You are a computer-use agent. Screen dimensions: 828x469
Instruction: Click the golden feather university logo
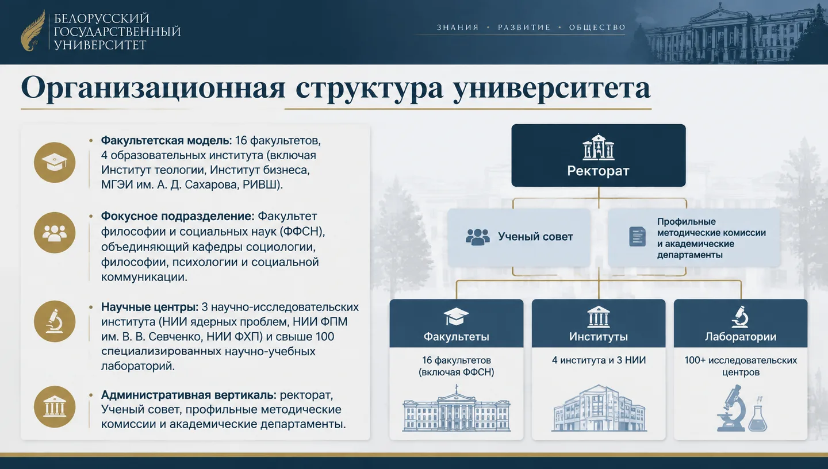[33, 30]
